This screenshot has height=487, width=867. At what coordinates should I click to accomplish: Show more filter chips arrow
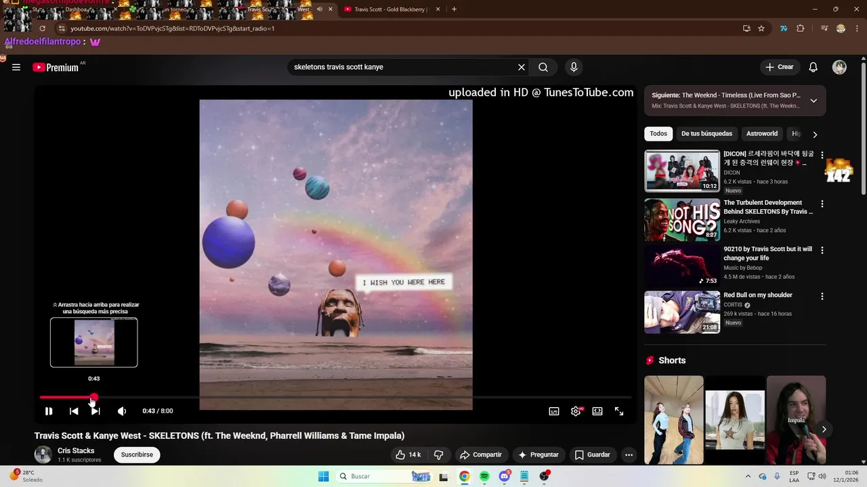[815, 134]
